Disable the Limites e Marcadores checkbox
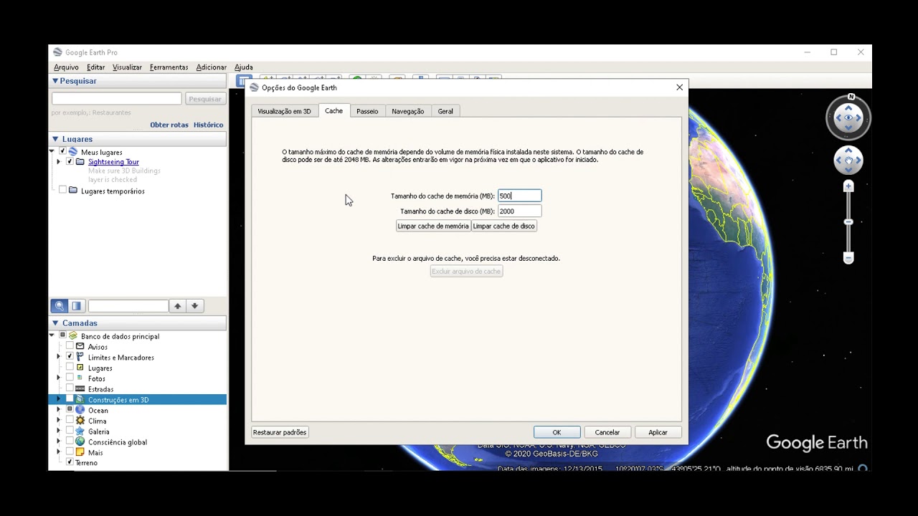 [x=70, y=357]
